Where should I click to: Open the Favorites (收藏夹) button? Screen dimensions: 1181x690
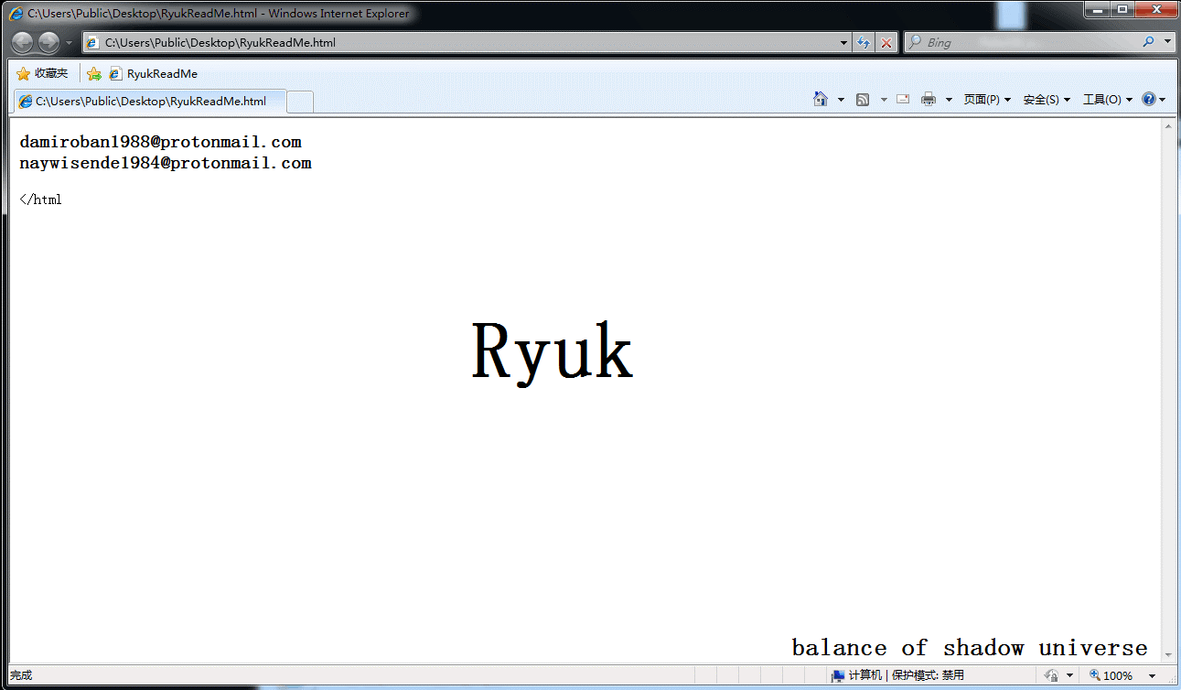click(x=42, y=73)
